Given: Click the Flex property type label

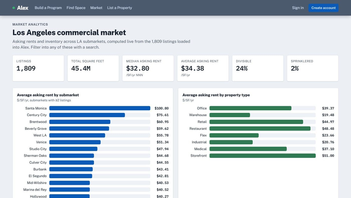Looking at the screenshot, I should click(x=203, y=135).
